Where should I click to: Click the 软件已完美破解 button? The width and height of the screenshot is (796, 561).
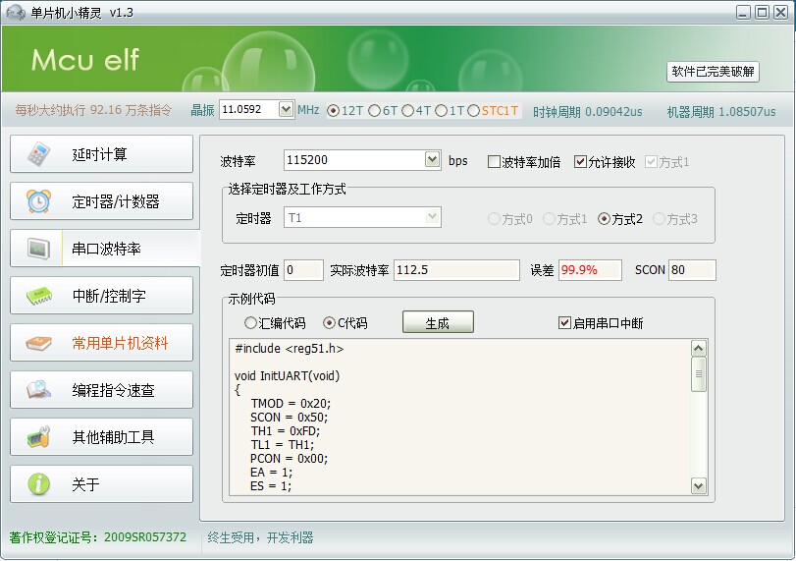pyautogui.click(x=714, y=72)
